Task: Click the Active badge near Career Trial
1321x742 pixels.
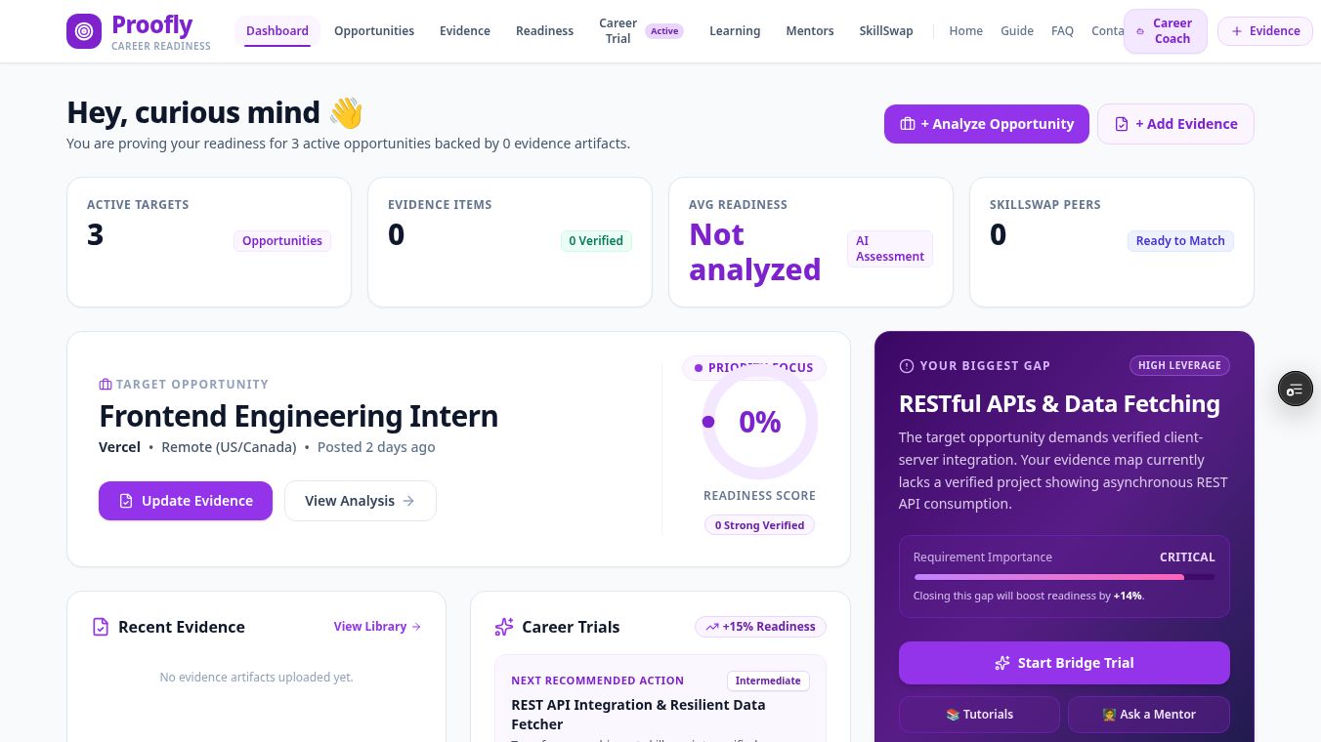Action: [x=664, y=31]
